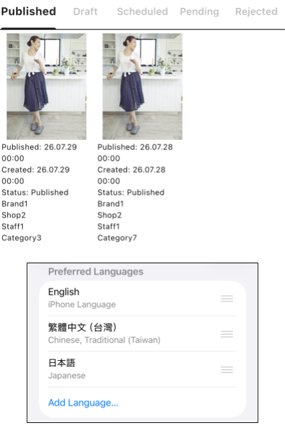The width and height of the screenshot is (285, 433).
Task: Choose the 日本語 Japanese language row
Action: coord(142,369)
